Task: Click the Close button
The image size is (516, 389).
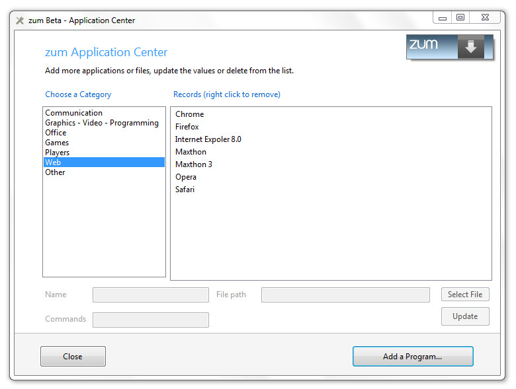Action: (73, 356)
